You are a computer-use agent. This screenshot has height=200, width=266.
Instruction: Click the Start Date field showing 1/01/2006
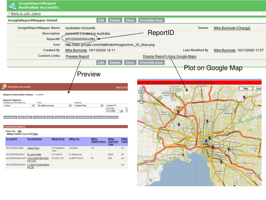pos(112,111)
